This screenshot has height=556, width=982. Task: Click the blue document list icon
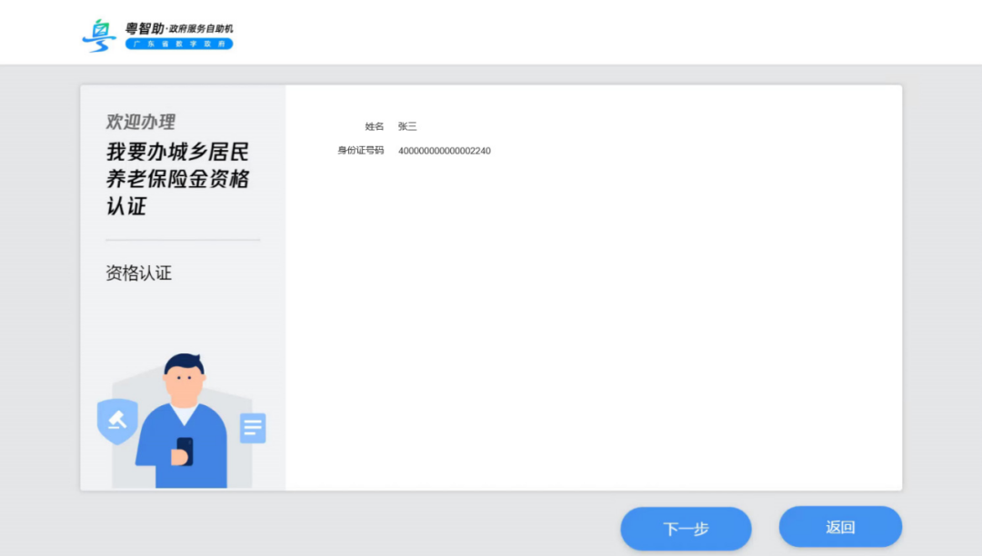tap(251, 426)
